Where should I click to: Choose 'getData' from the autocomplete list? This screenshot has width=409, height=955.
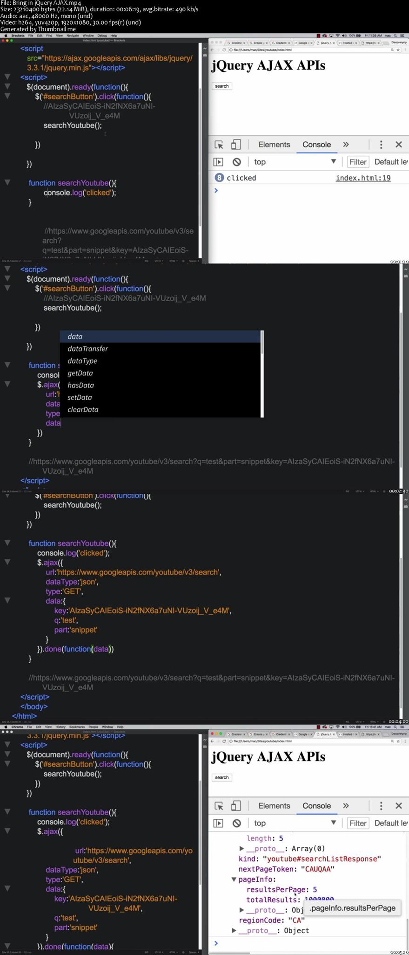[161, 373]
